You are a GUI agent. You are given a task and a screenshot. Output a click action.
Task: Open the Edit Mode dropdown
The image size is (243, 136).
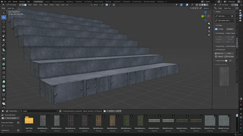click(12, 5)
